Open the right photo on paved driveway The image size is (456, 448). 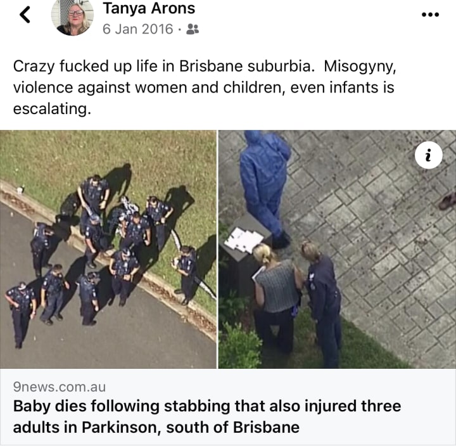click(337, 249)
